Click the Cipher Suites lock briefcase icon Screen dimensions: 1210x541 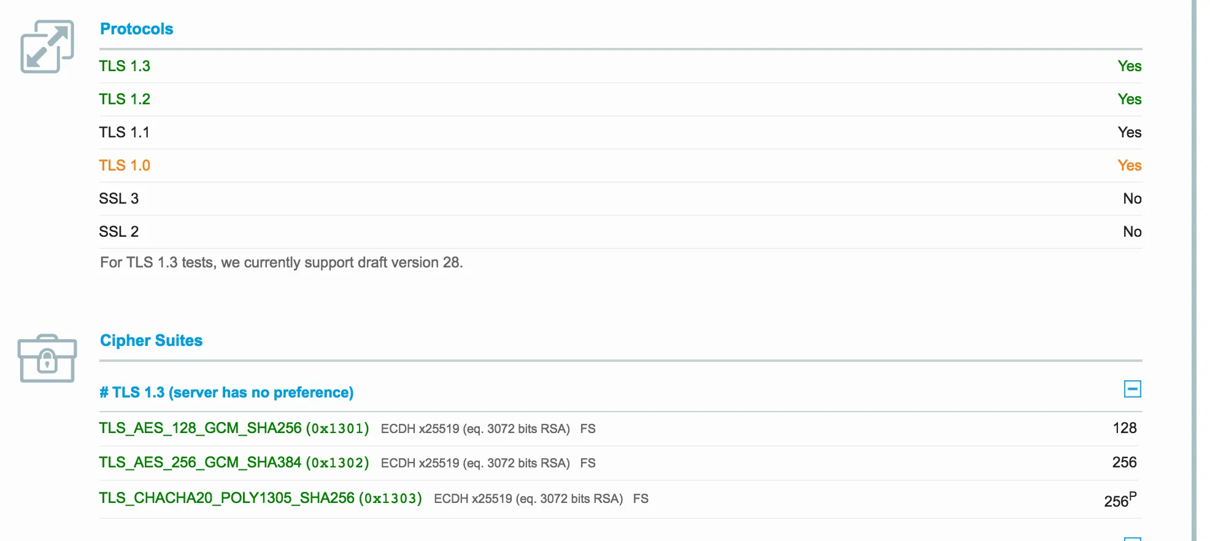[x=47, y=359]
